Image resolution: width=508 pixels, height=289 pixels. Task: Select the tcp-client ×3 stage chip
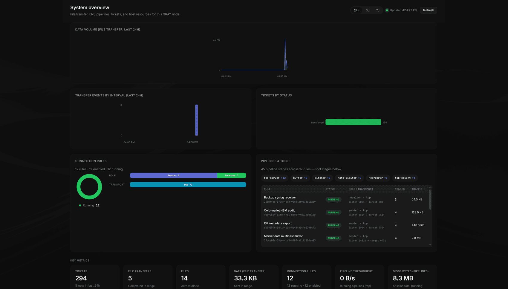tap(405, 178)
